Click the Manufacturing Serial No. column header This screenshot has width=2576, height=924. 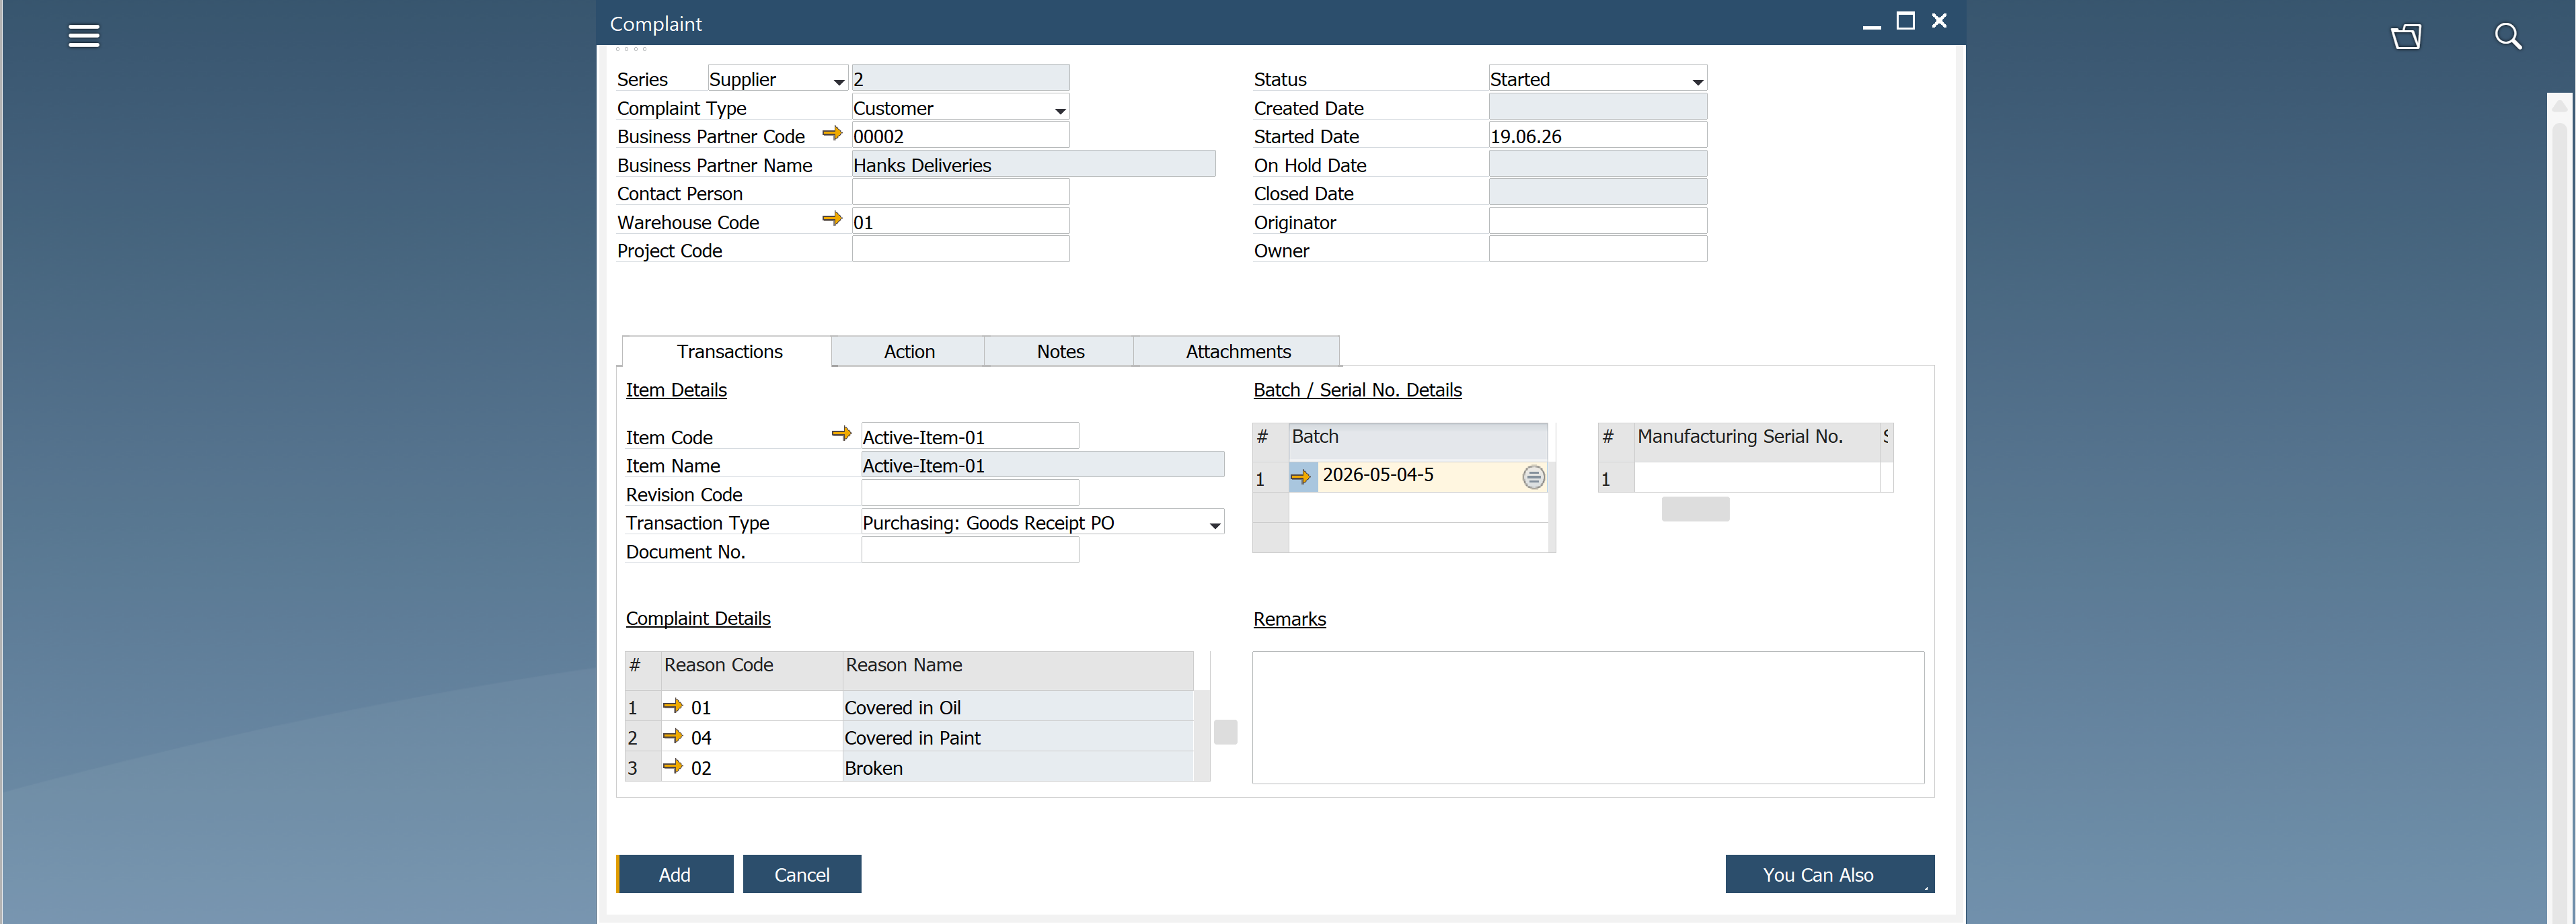tap(1756, 442)
